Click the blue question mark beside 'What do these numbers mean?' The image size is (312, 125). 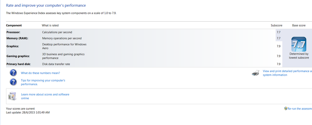(13, 73)
